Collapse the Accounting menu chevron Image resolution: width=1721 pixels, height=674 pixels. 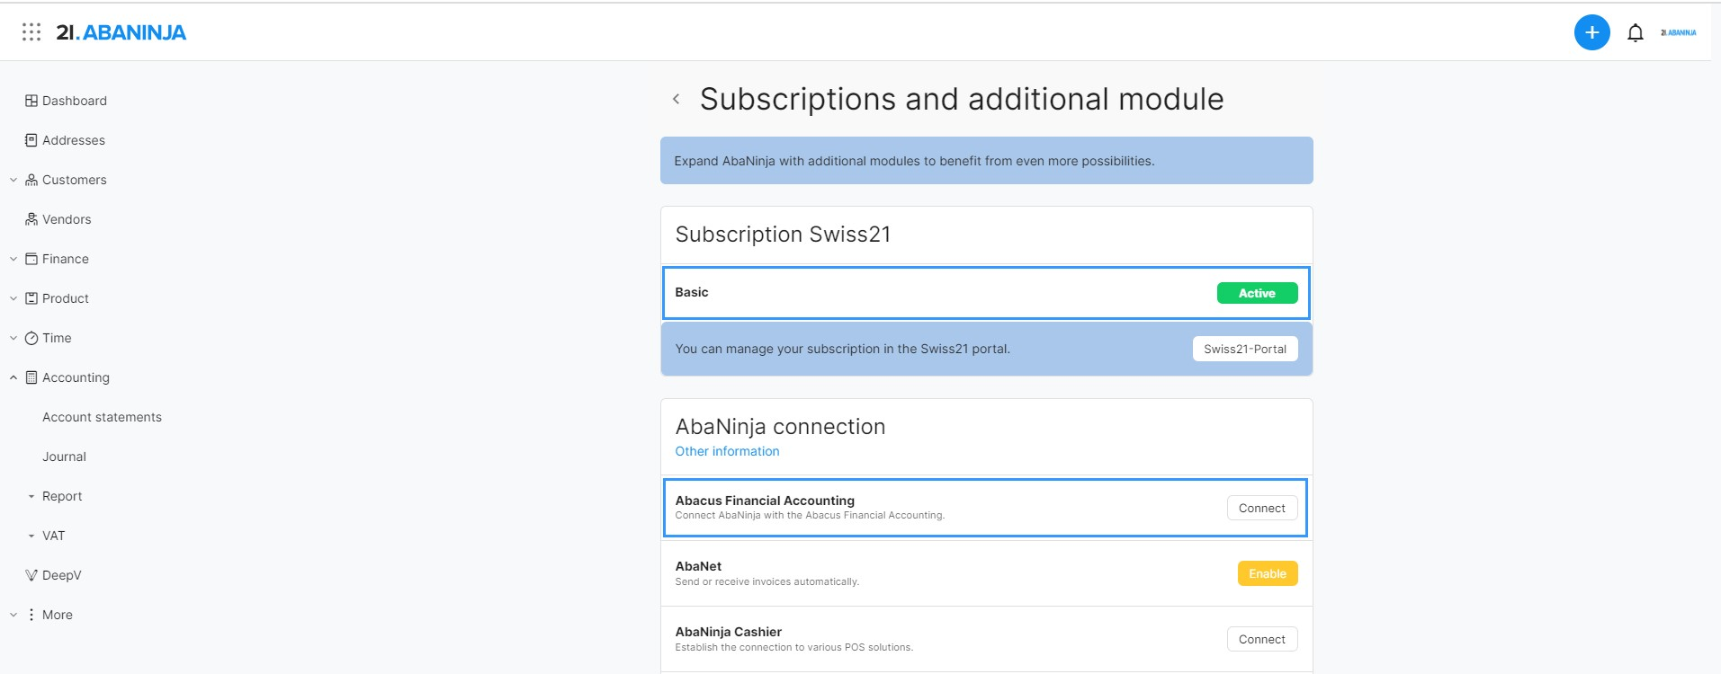(x=13, y=377)
